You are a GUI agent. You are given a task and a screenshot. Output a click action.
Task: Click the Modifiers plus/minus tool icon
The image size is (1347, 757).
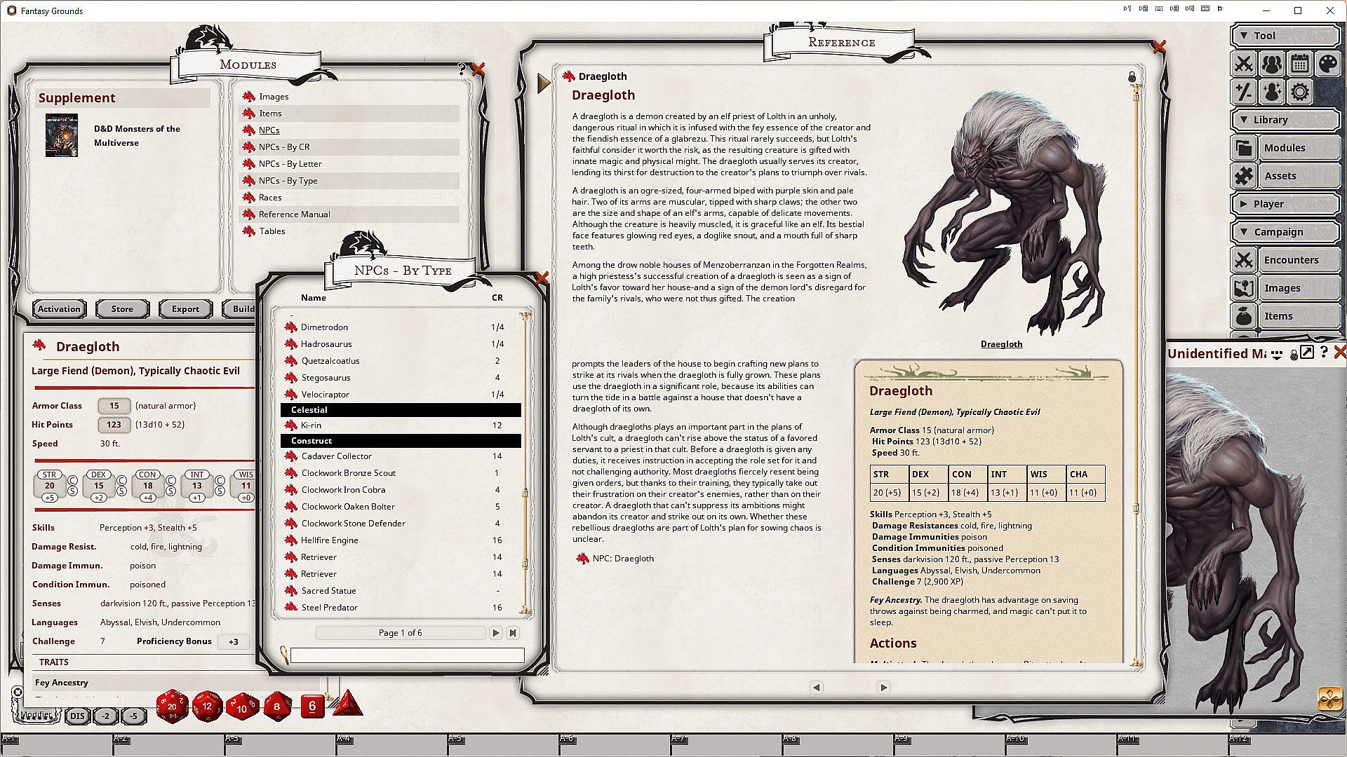click(x=1243, y=92)
